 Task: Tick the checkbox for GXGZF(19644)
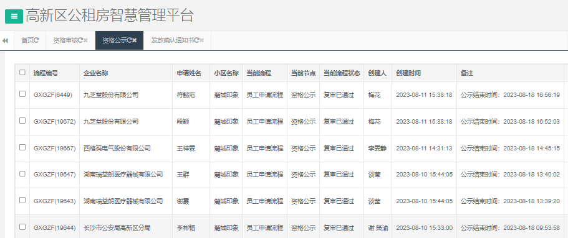(22, 227)
